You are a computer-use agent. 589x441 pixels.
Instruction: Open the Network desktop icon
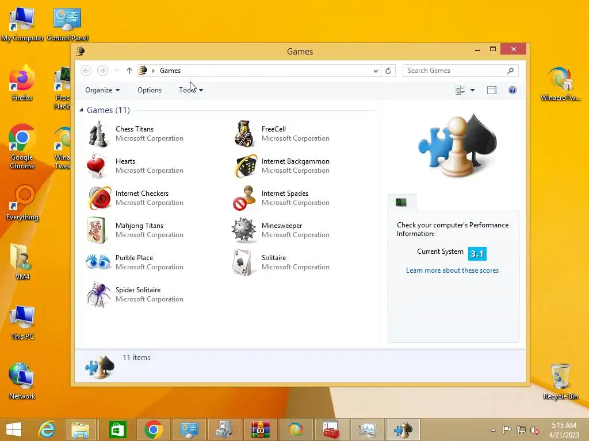pos(22,381)
